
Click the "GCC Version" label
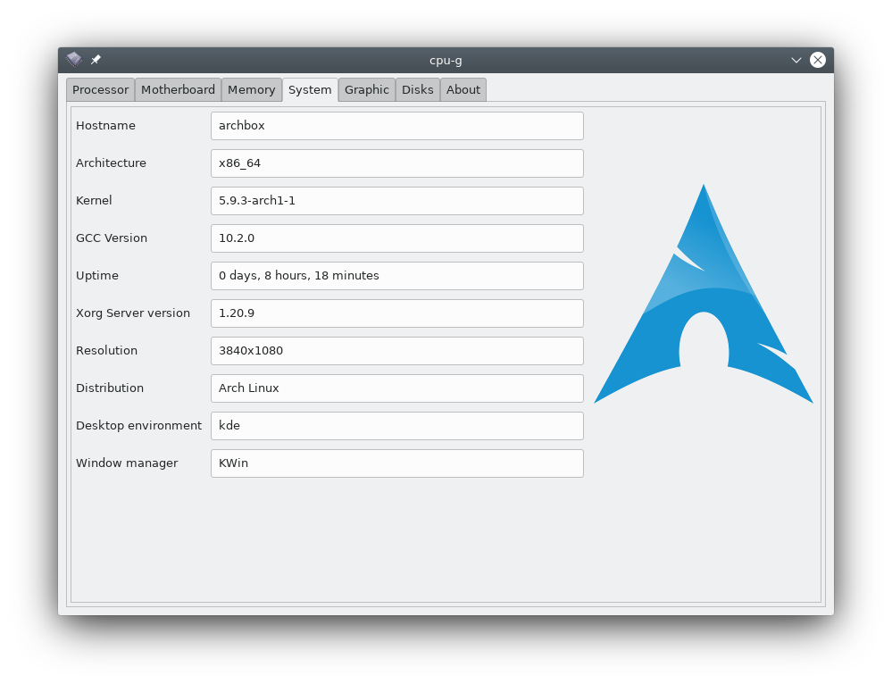112,238
